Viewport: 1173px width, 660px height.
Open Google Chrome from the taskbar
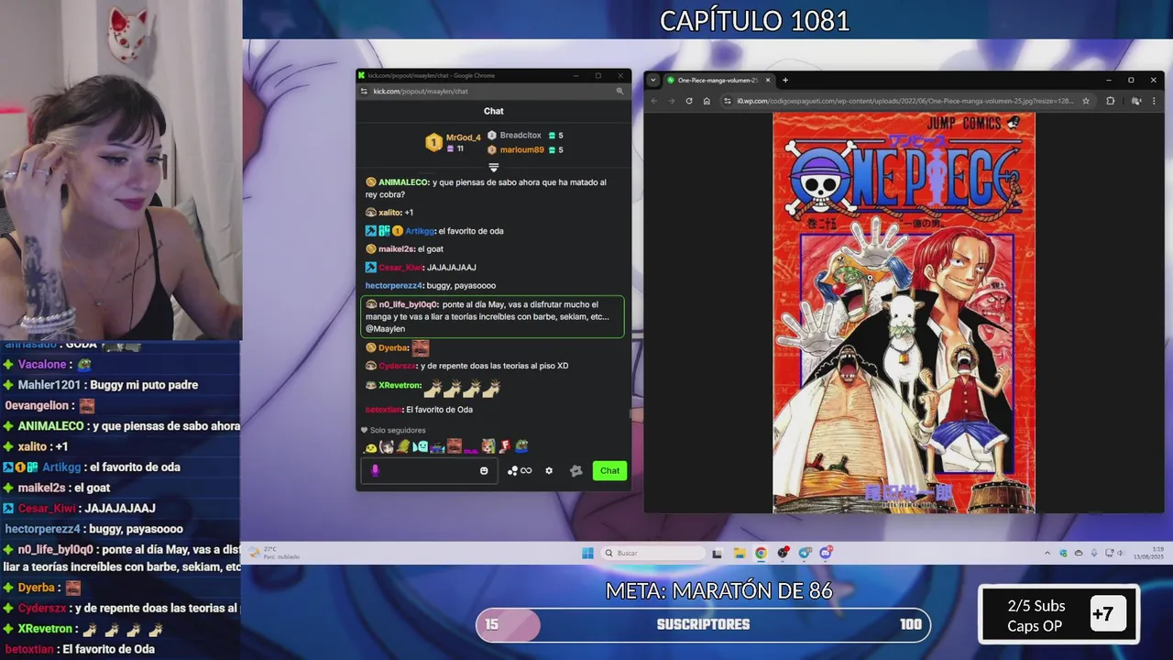point(761,553)
